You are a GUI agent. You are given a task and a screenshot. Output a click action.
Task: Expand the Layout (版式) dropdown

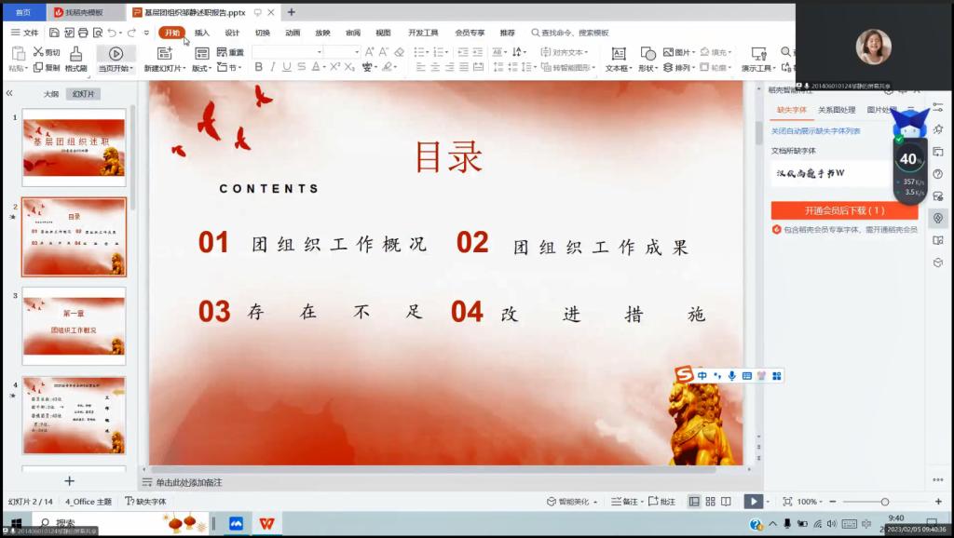point(201,68)
